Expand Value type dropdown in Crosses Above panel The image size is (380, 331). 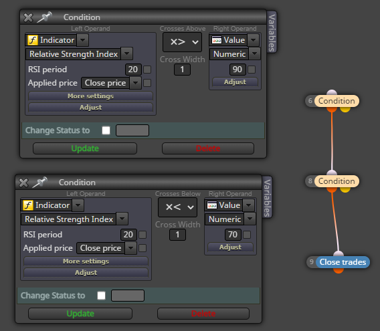coord(254,40)
